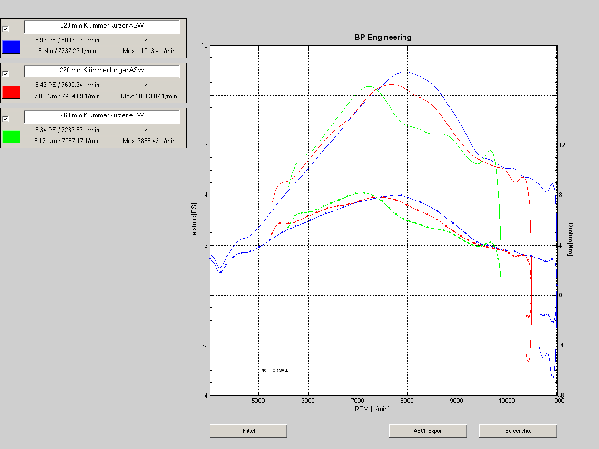Edit the '220 mm Krümmer kurzer ASW' name field
Viewport: 599px width, 449px height.
click(102, 27)
